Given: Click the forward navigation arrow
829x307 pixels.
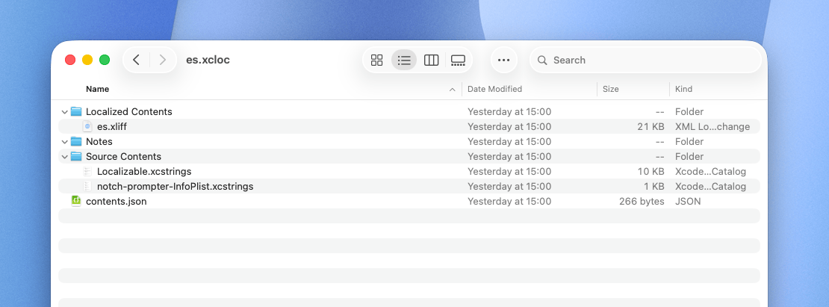Looking at the screenshot, I should click(163, 60).
